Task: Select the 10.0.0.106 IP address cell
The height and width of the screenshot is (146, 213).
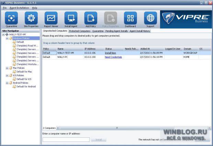Action: (x=94, y=53)
